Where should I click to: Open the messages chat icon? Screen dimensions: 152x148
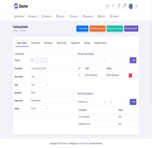click(124, 6)
